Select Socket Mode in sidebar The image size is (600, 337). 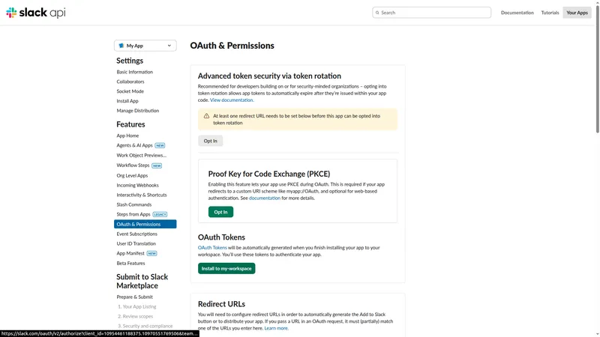(x=130, y=91)
